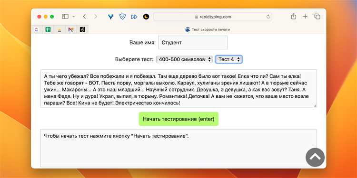Toggle the dark moon extension icon
This screenshot has width=357, height=178.
pyautogui.click(x=146, y=17)
